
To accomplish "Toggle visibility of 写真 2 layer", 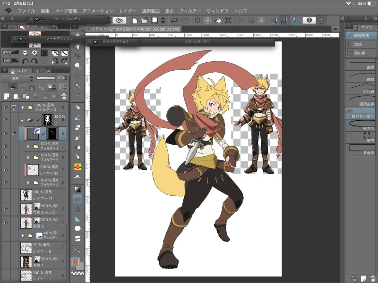I will point(6,222).
